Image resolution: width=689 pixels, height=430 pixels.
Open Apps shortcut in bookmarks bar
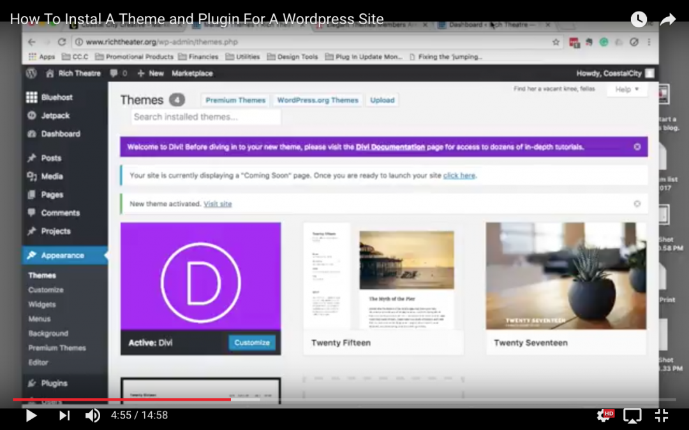(x=41, y=57)
